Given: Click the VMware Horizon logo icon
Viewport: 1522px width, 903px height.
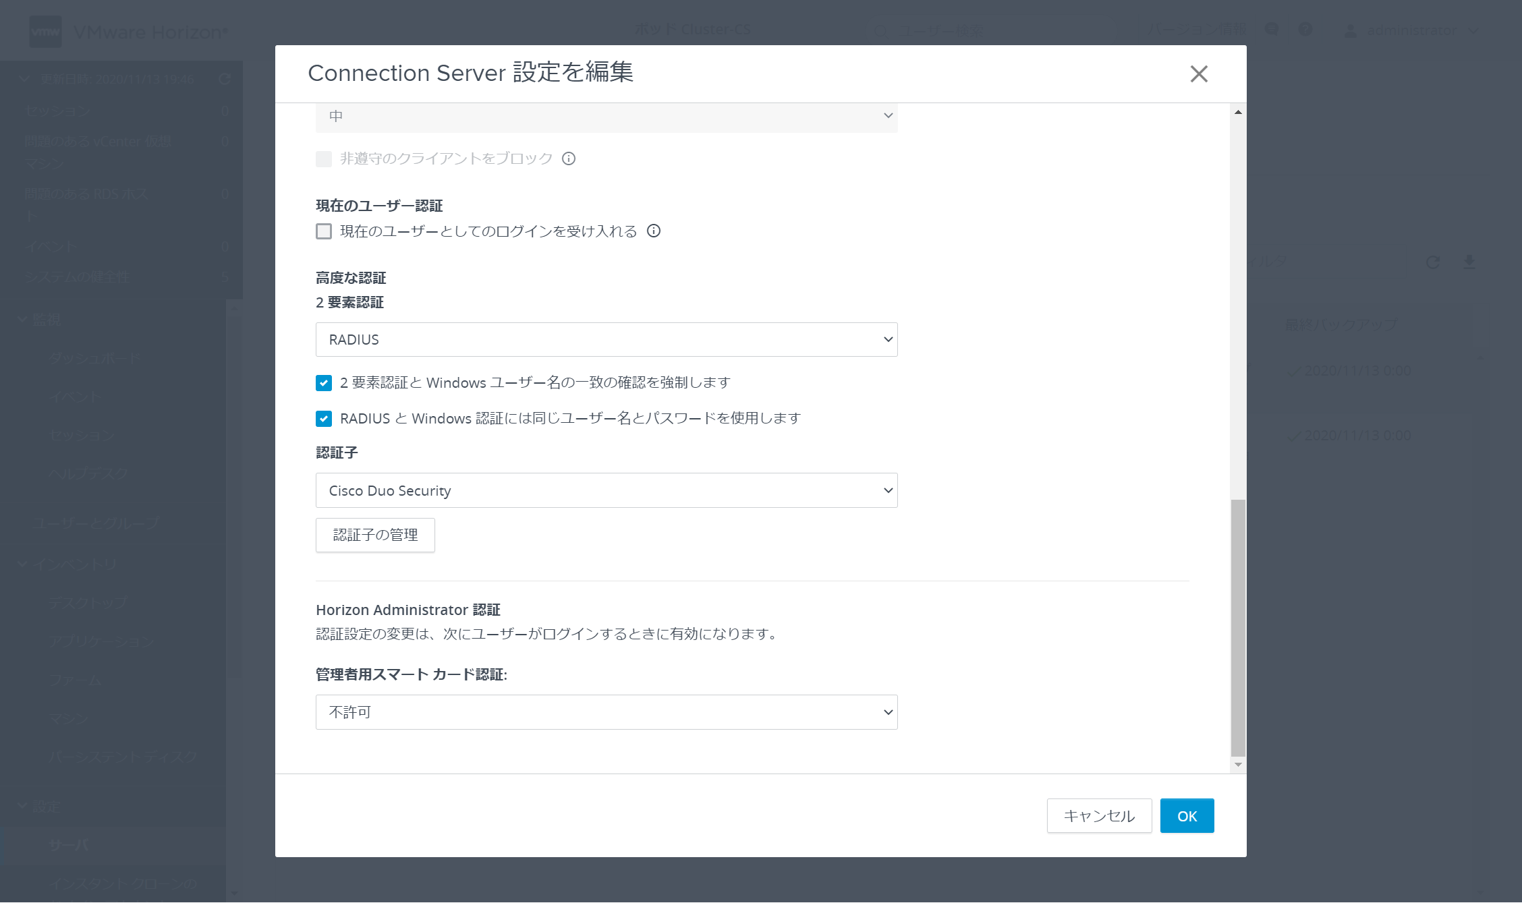Looking at the screenshot, I should [x=45, y=30].
